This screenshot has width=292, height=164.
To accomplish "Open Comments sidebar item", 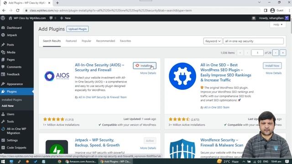I will (x=14, y=67).
